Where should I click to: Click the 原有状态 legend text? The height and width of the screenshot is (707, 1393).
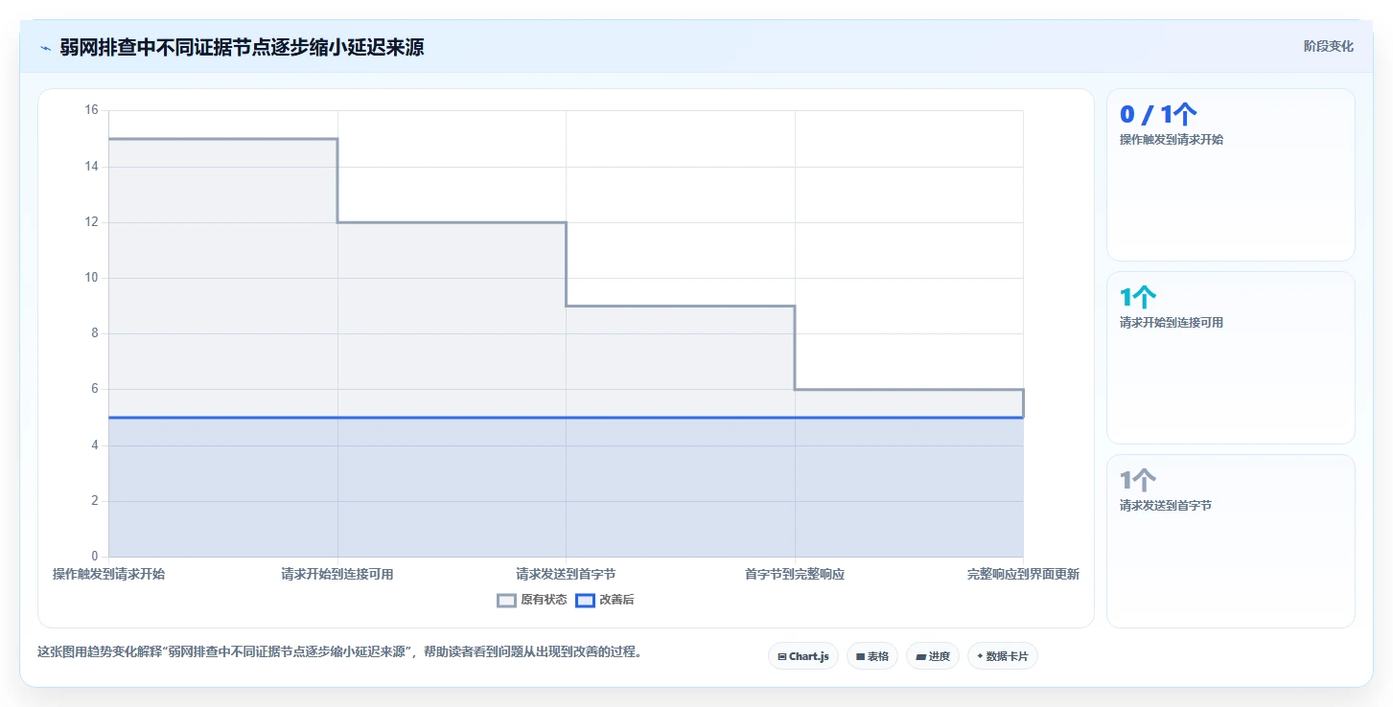click(544, 601)
